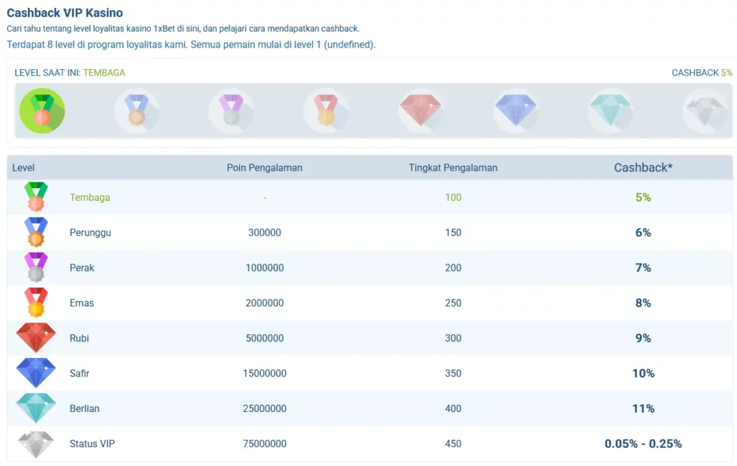This screenshot has width=737, height=466.
Task: Click the Safir blue gem icon in table
Action: coord(36,373)
